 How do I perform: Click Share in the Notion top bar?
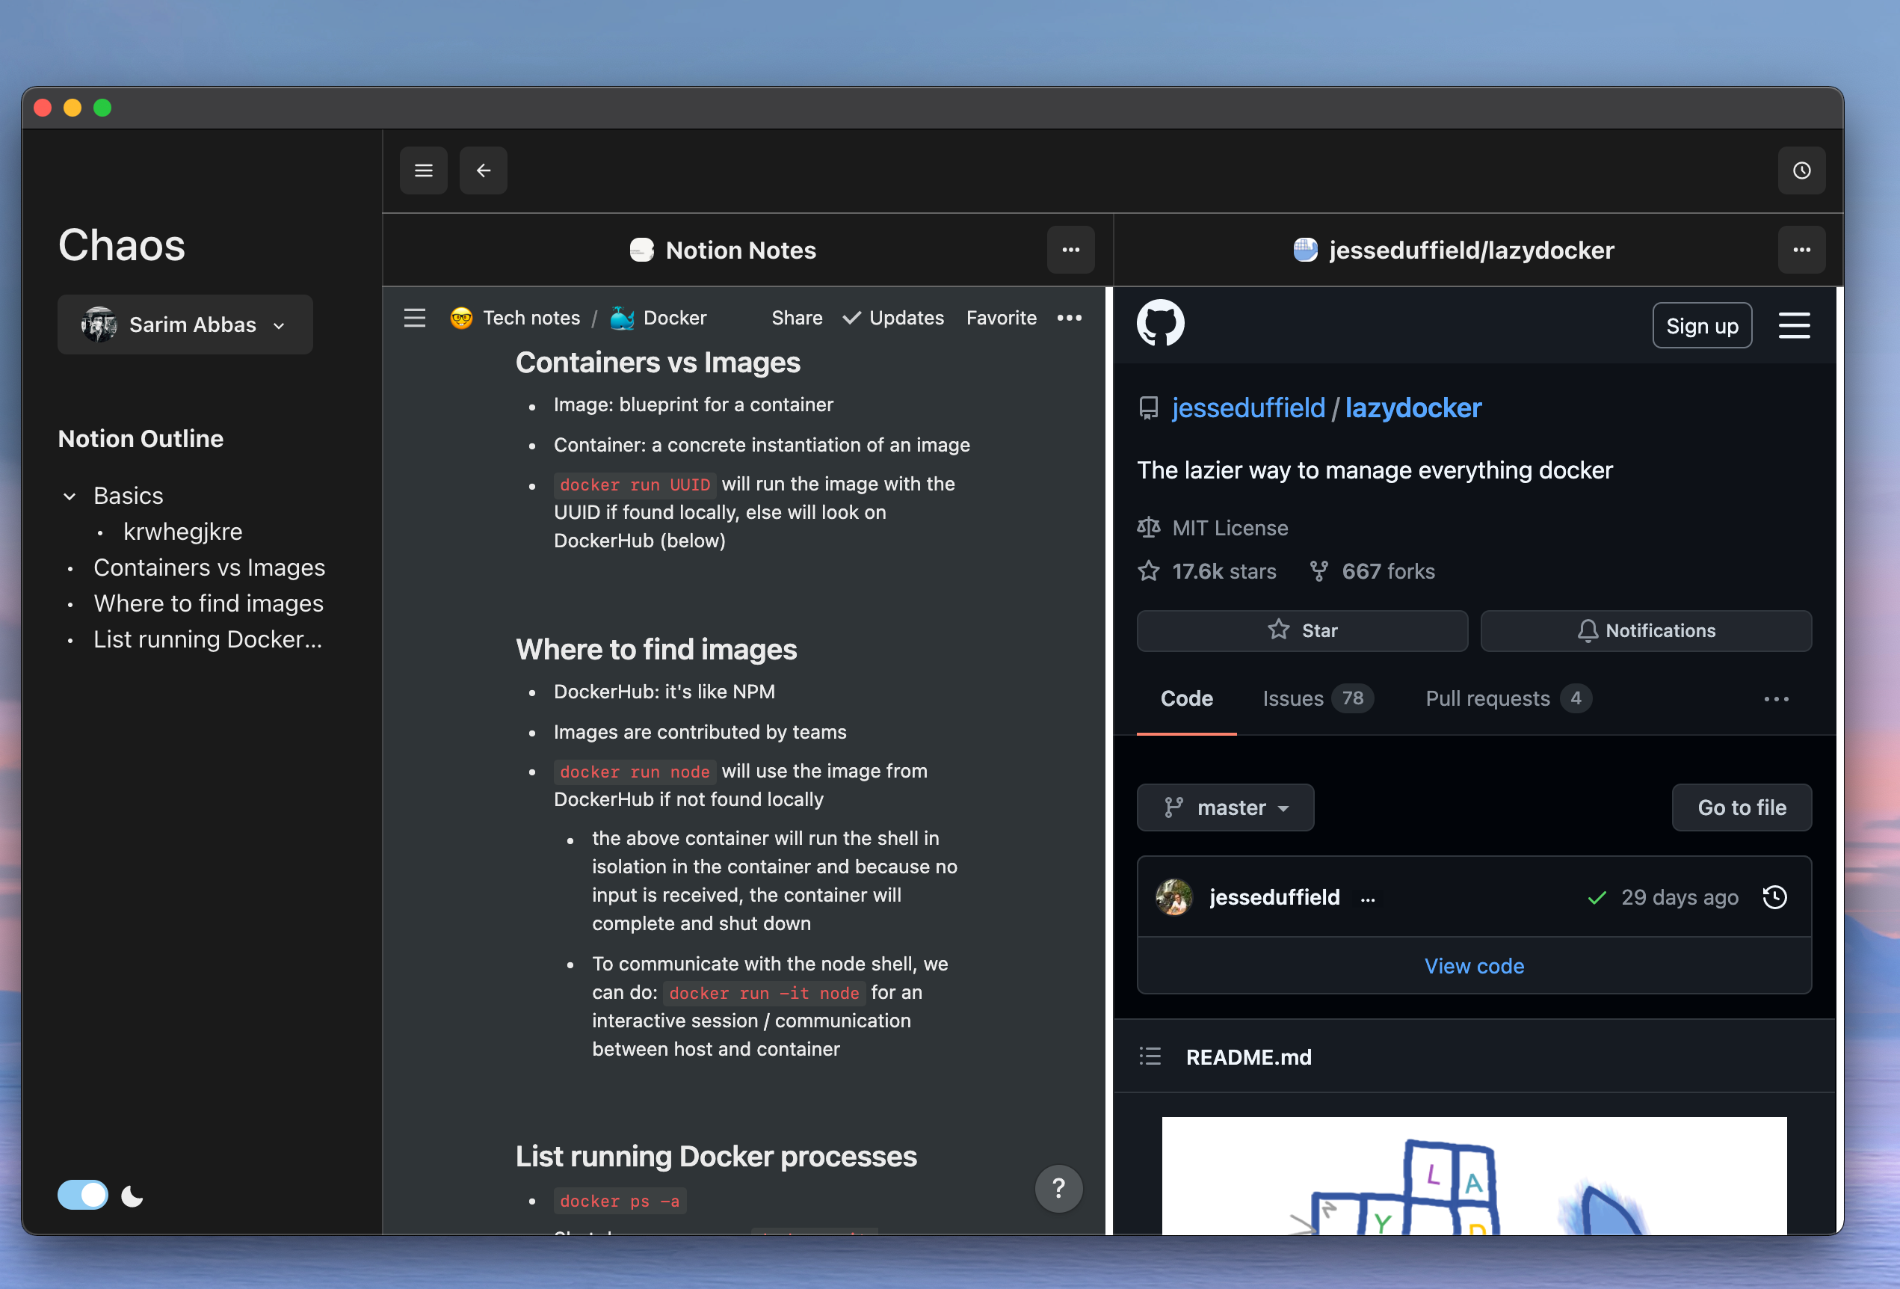[x=797, y=317]
